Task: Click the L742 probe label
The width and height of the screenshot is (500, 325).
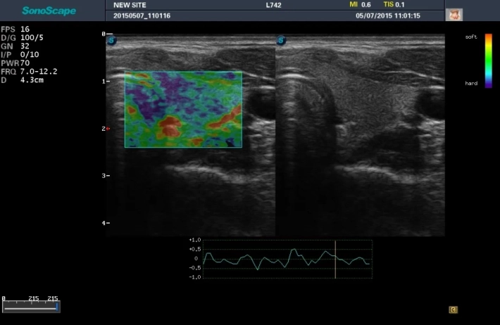Action: pos(273,5)
